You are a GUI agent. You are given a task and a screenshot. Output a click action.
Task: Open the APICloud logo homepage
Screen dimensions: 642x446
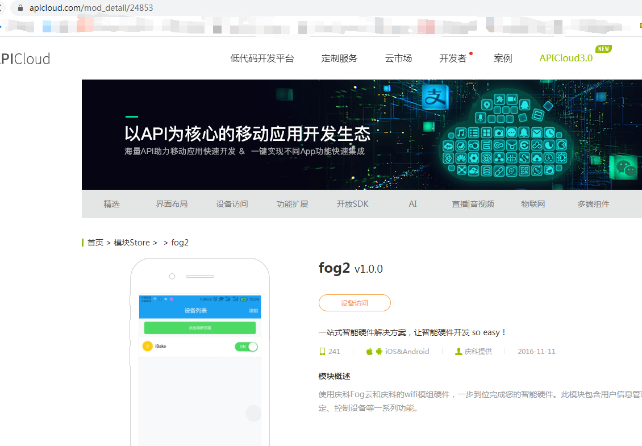24,59
